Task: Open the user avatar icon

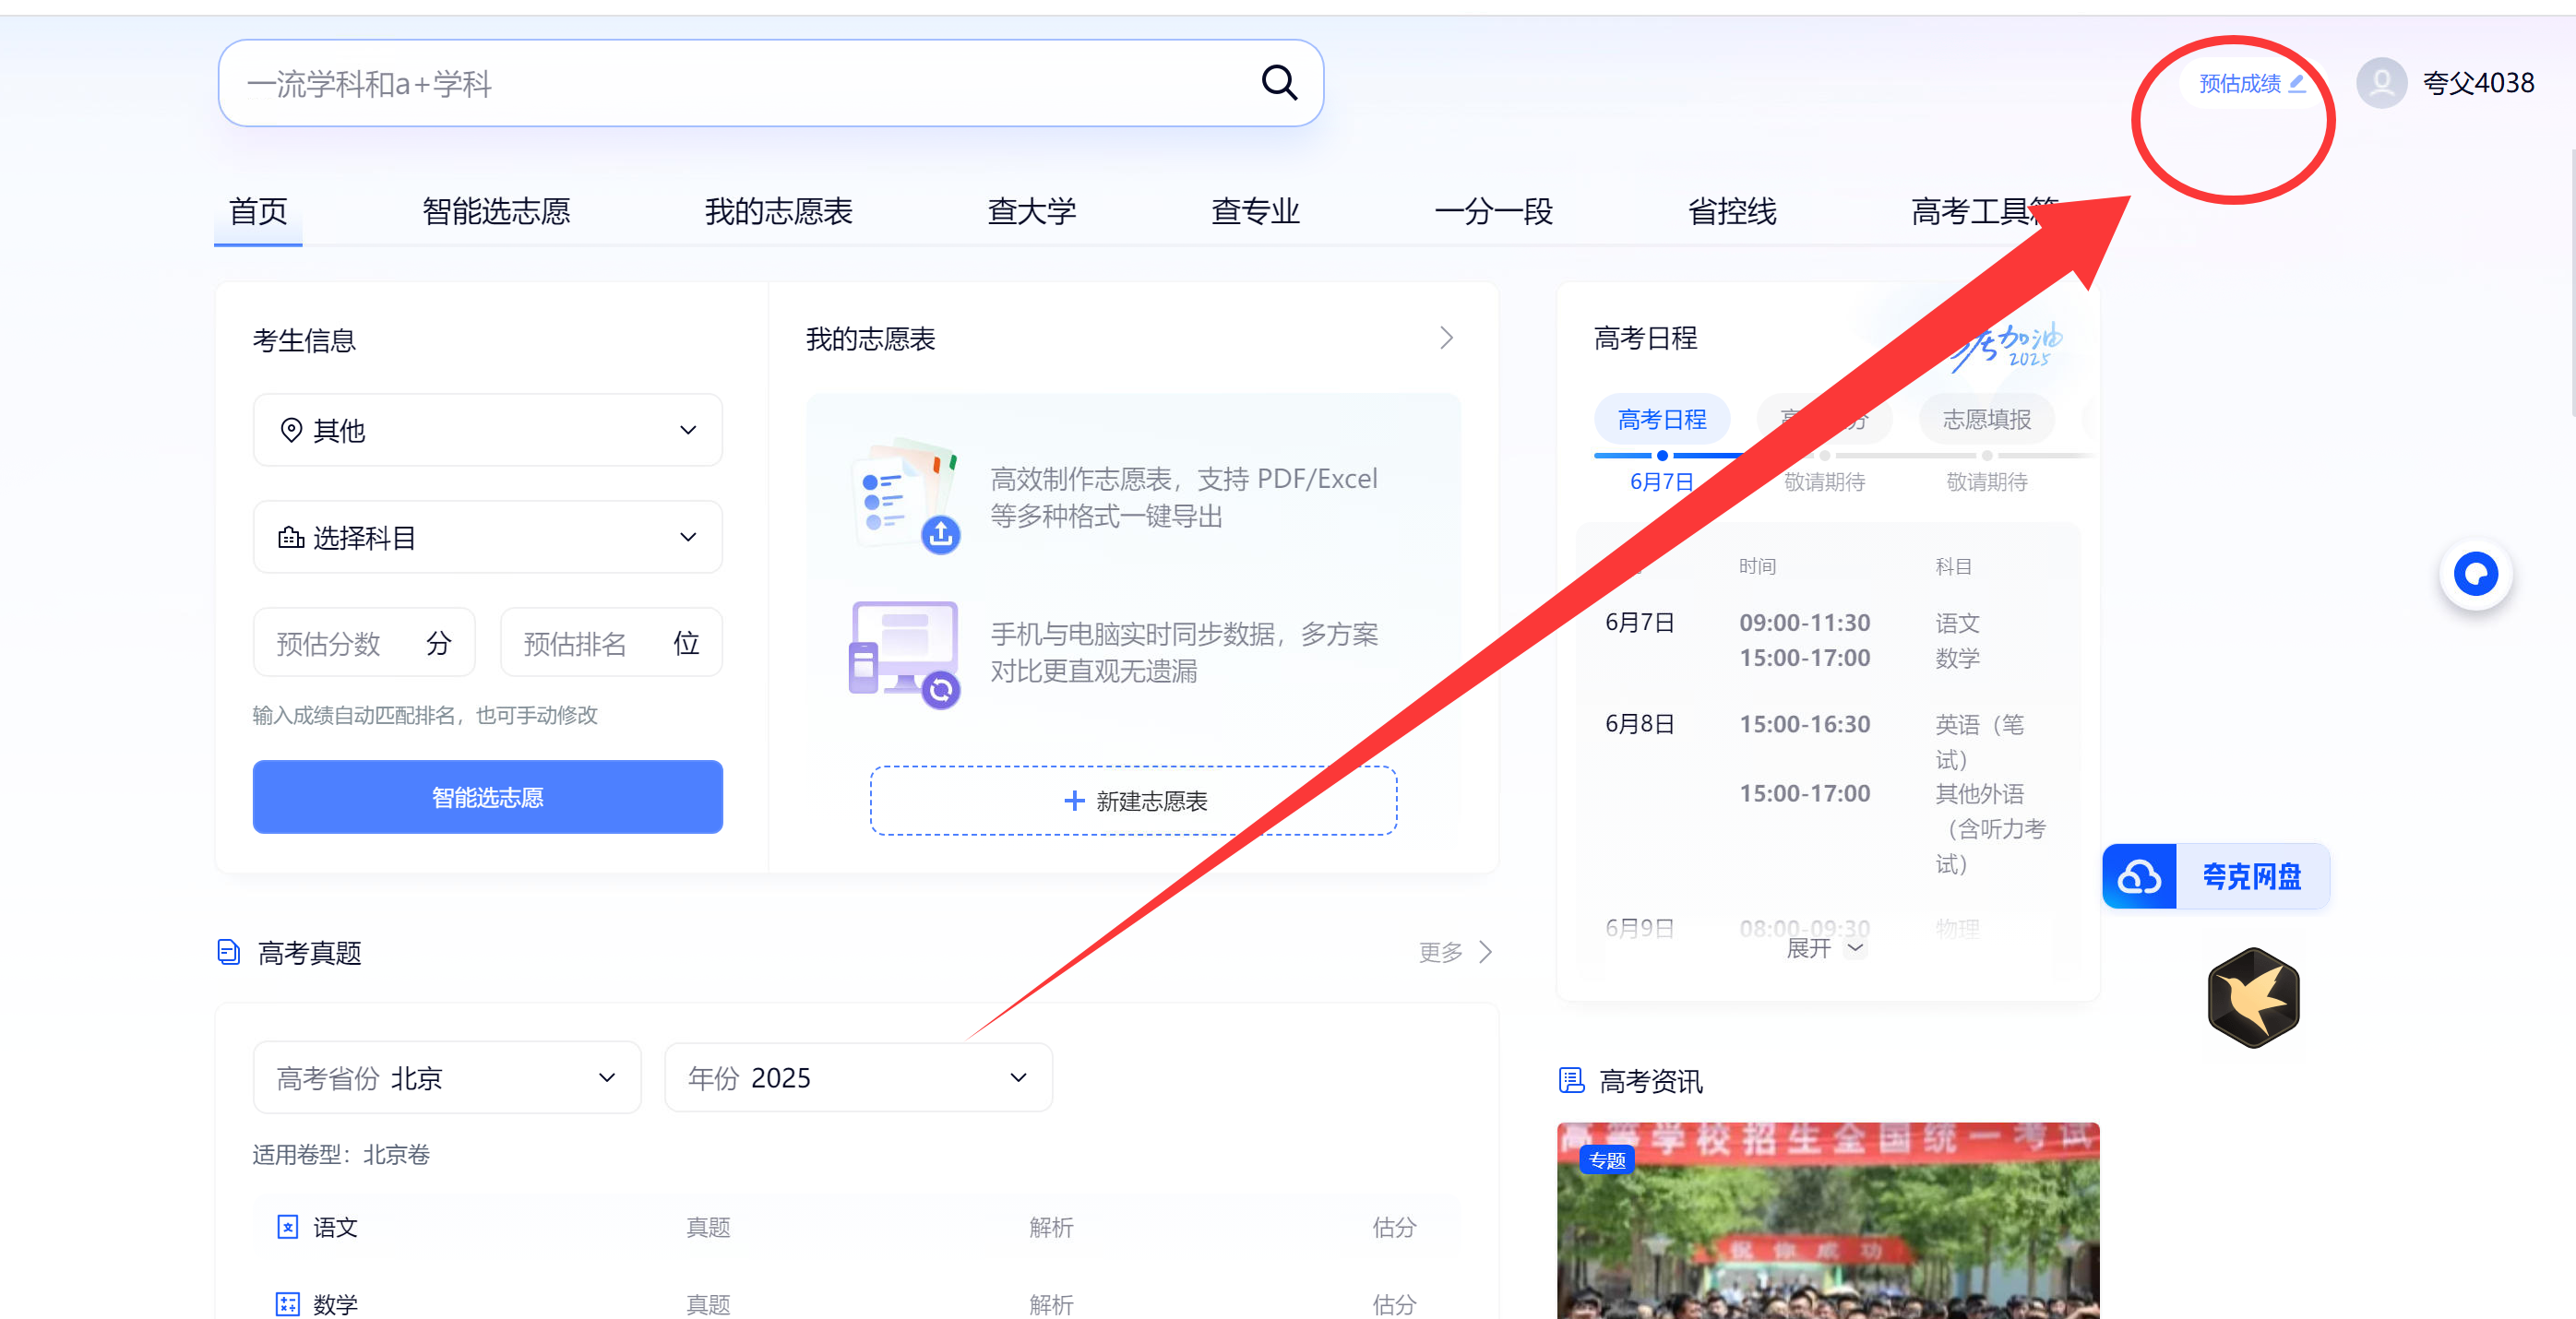Action: pos(2381,83)
